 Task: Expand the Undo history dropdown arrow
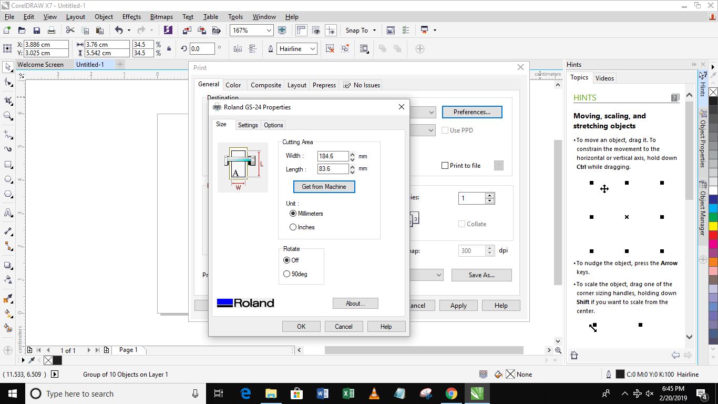click(x=129, y=31)
